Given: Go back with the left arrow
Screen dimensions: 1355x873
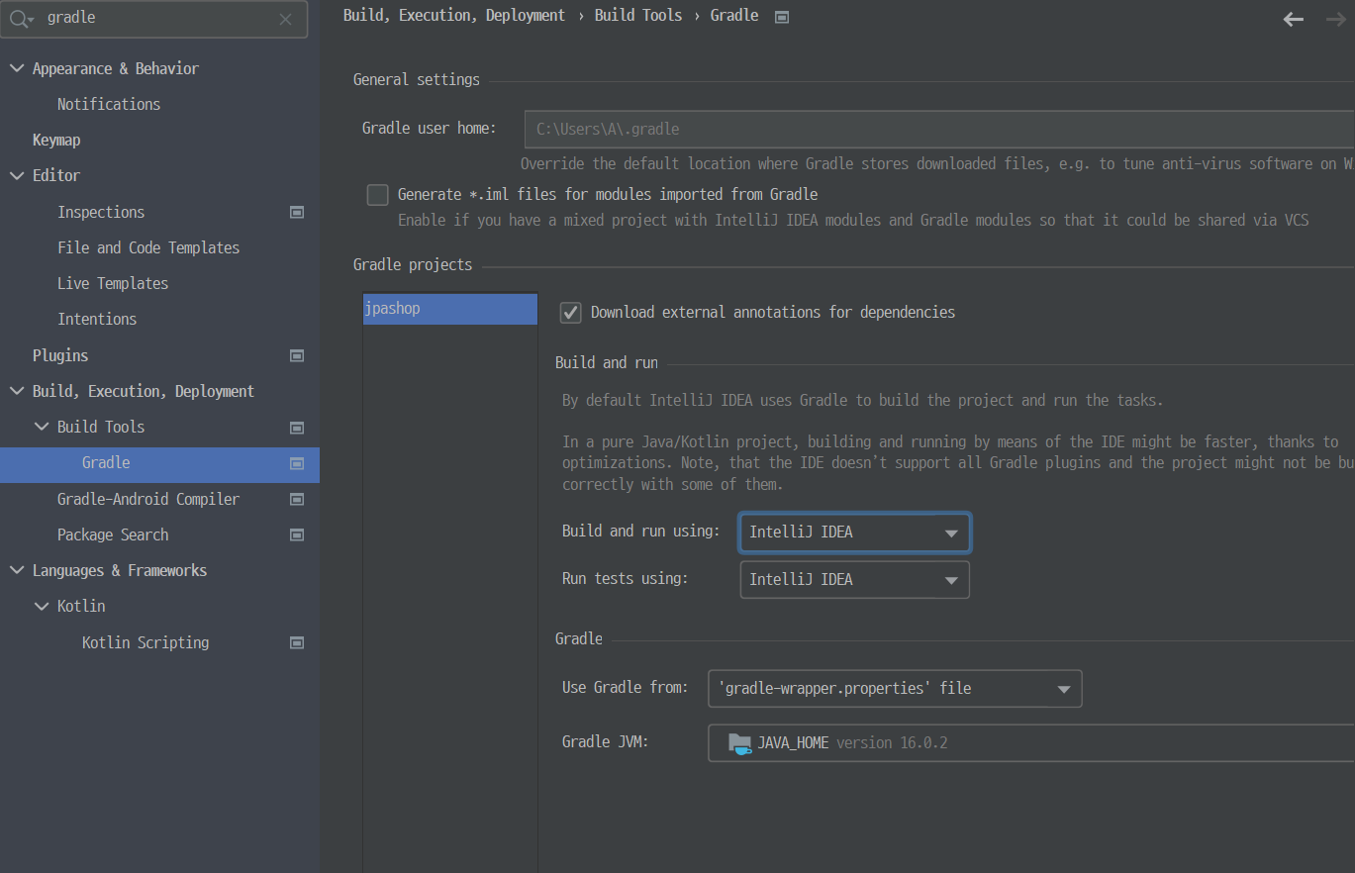Looking at the screenshot, I should (1293, 19).
